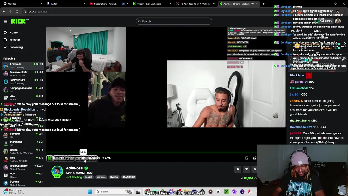Open the Minecraft taskbar icon

(x=226, y=192)
